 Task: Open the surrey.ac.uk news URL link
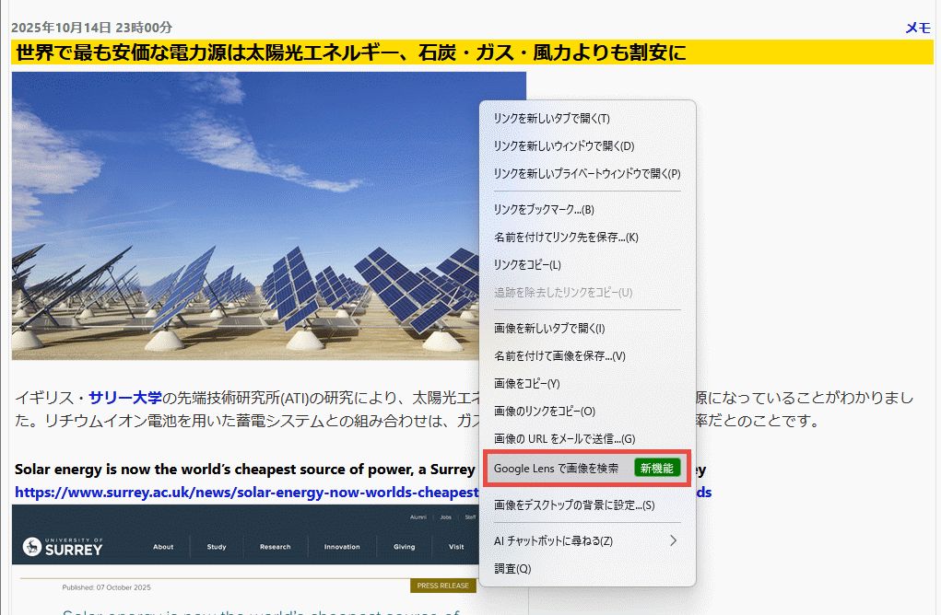246,493
